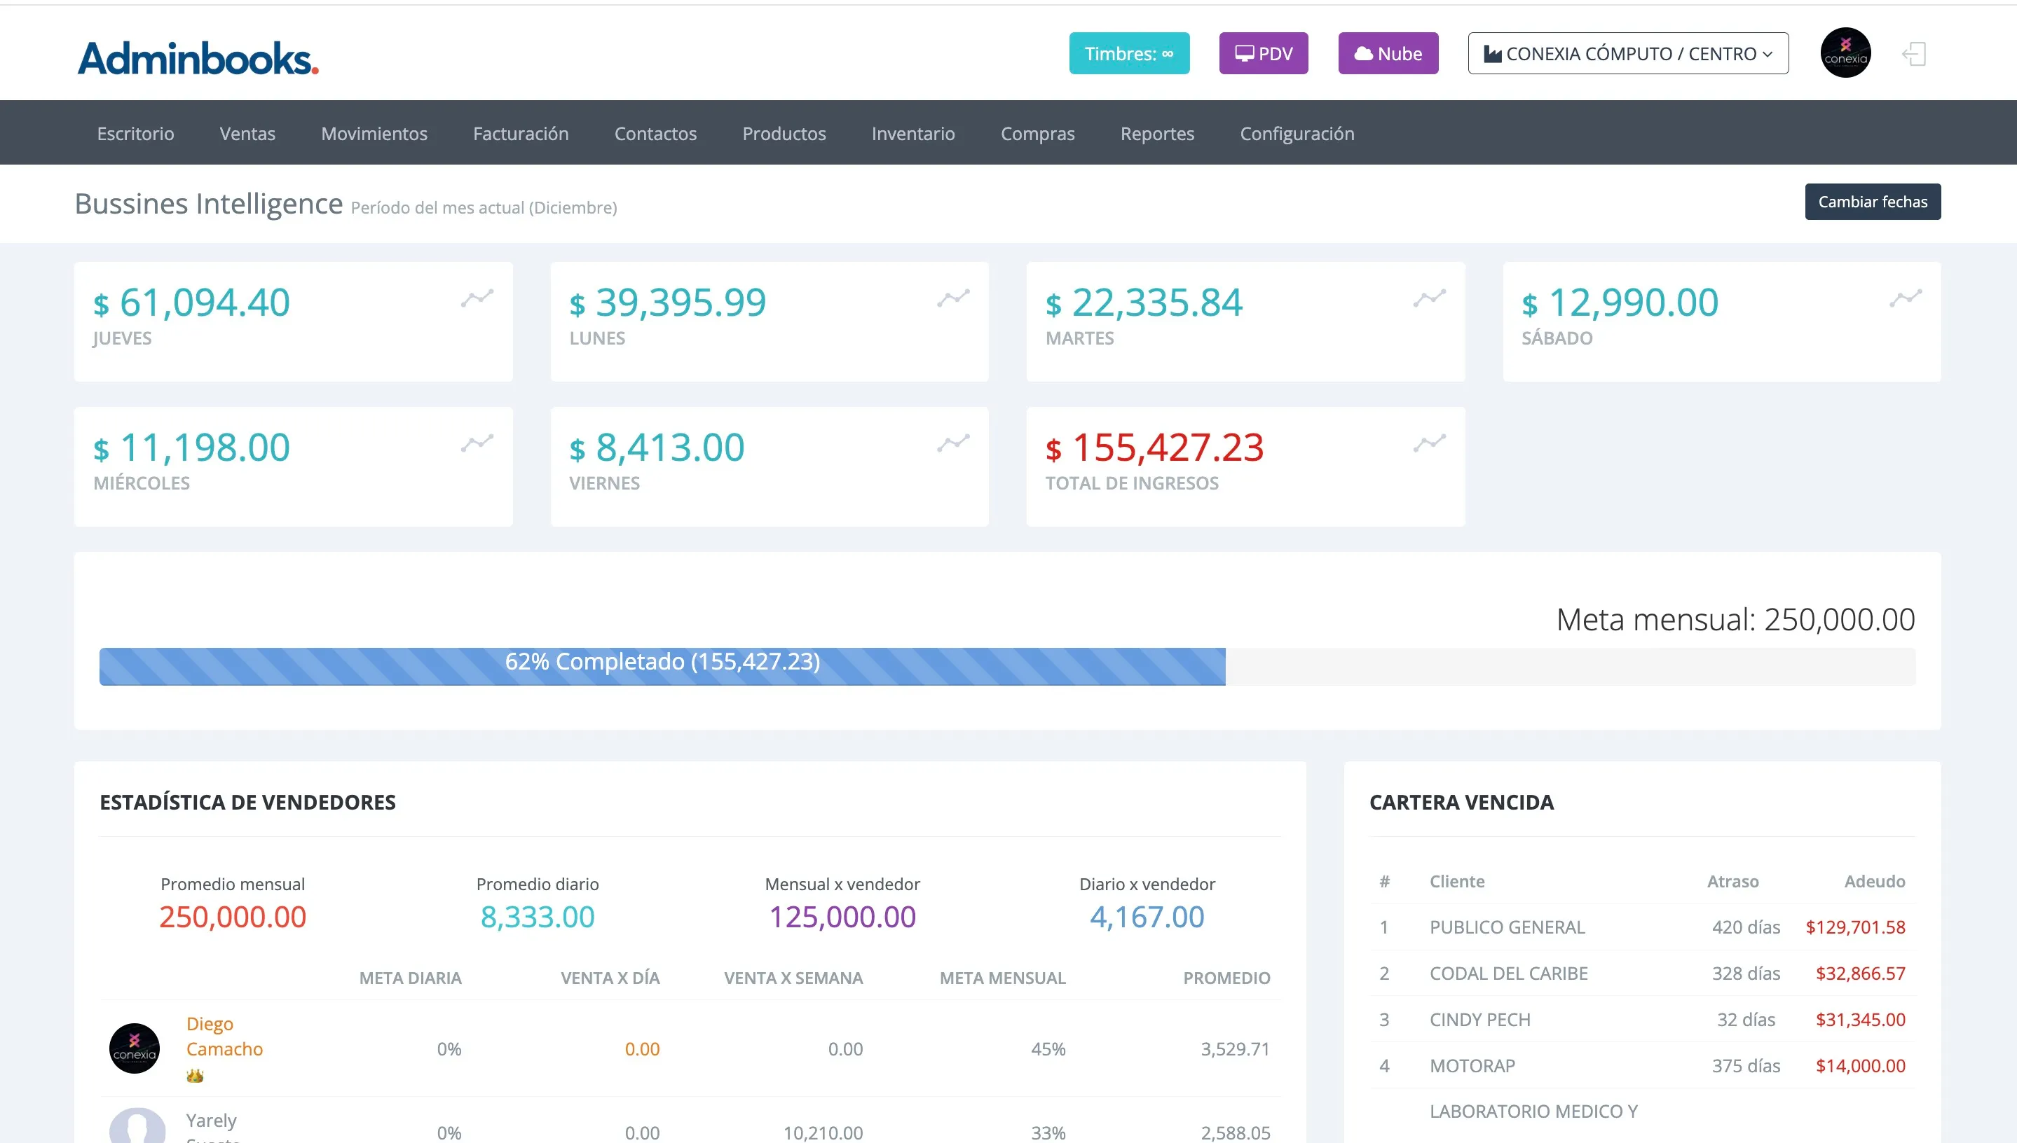
Task: Open the Conexia profile avatar in header
Action: (x=1845, y=53)
